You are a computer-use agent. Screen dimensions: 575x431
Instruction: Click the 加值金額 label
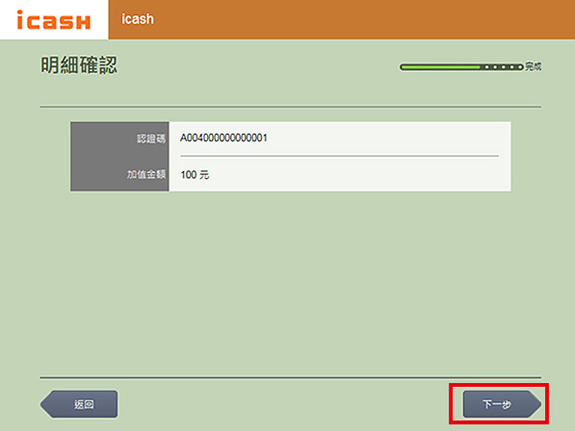pyautogui.click(x=146, y=174)
